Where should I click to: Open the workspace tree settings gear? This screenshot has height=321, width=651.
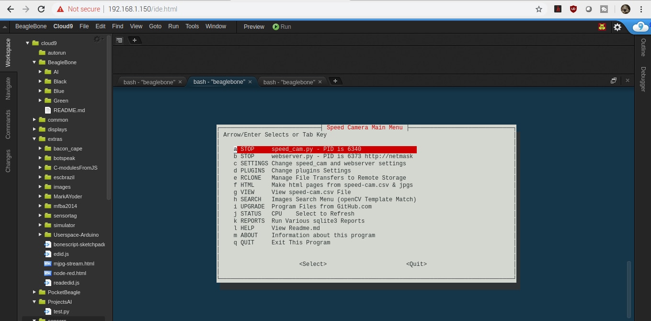click(98, 39)
